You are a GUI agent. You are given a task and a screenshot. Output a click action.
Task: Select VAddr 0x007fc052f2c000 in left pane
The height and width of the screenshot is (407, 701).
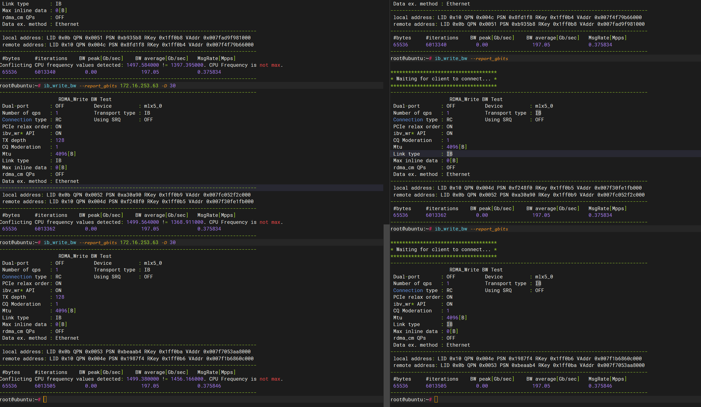(x=227, y=195)
